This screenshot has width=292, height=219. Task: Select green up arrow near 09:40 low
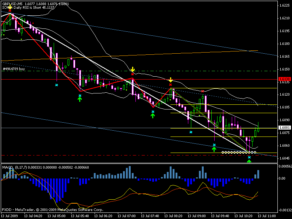[x=214, y=149]
